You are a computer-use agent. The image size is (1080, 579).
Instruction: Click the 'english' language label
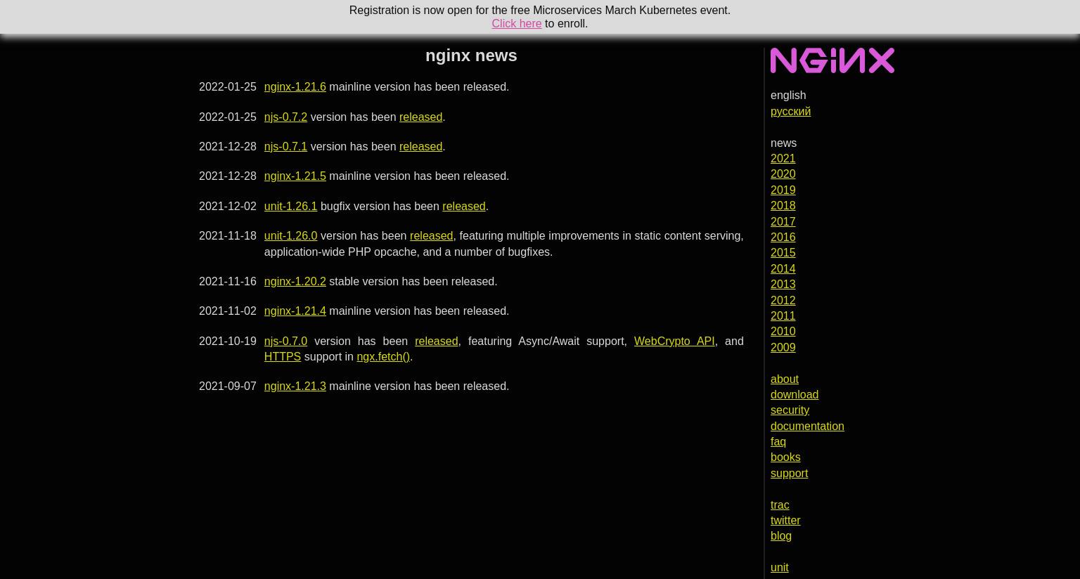point(787,95)
